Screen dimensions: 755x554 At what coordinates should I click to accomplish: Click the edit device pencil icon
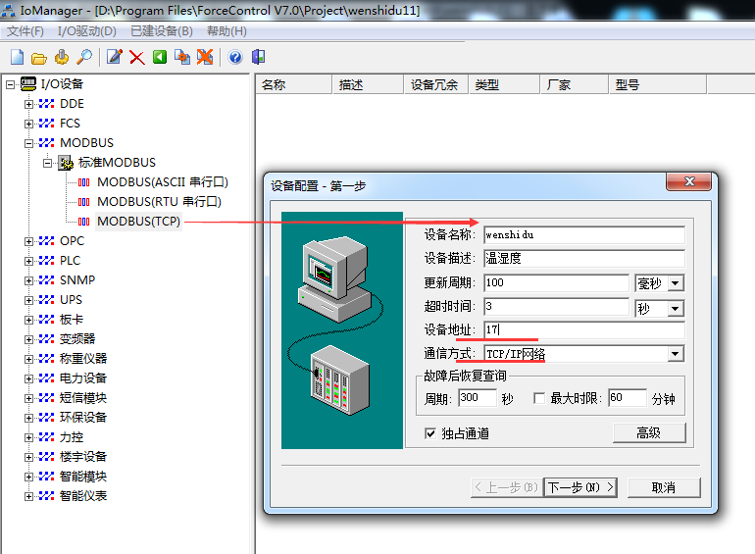click(115, 57)
